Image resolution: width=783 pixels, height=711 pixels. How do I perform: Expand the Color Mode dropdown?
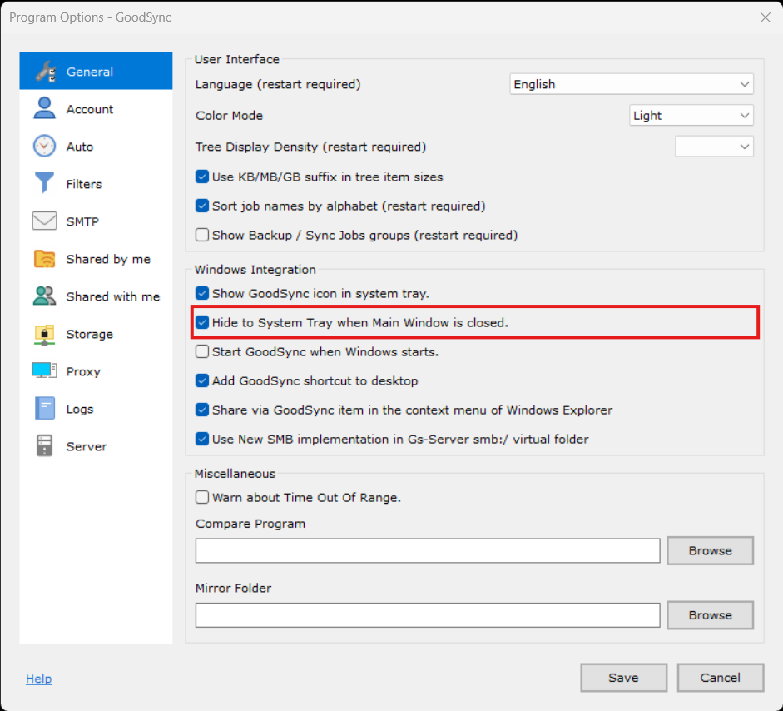691,116
